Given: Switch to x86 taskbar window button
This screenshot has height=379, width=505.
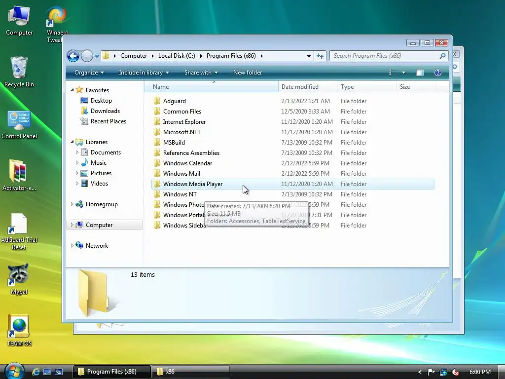Looking at the screenshot, I should pos(191,372).
